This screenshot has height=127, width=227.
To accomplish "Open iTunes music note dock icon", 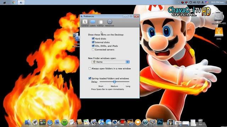I will [101, 122].
